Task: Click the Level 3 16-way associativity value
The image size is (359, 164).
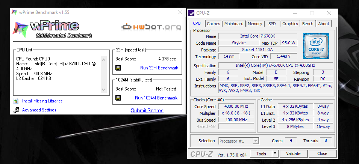Action: (323, 126)
